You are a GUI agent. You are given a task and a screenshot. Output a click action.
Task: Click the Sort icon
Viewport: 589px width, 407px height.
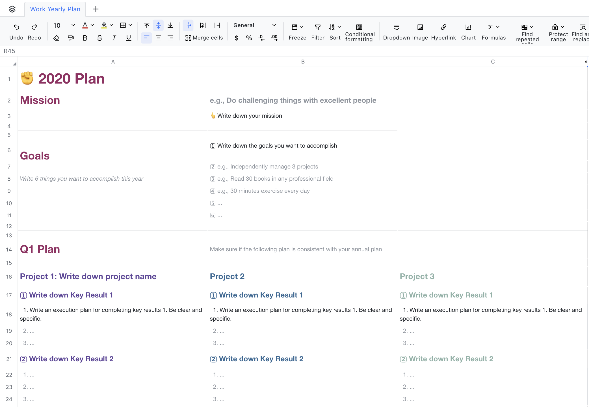pyautogui.click(x=332, y=27)
